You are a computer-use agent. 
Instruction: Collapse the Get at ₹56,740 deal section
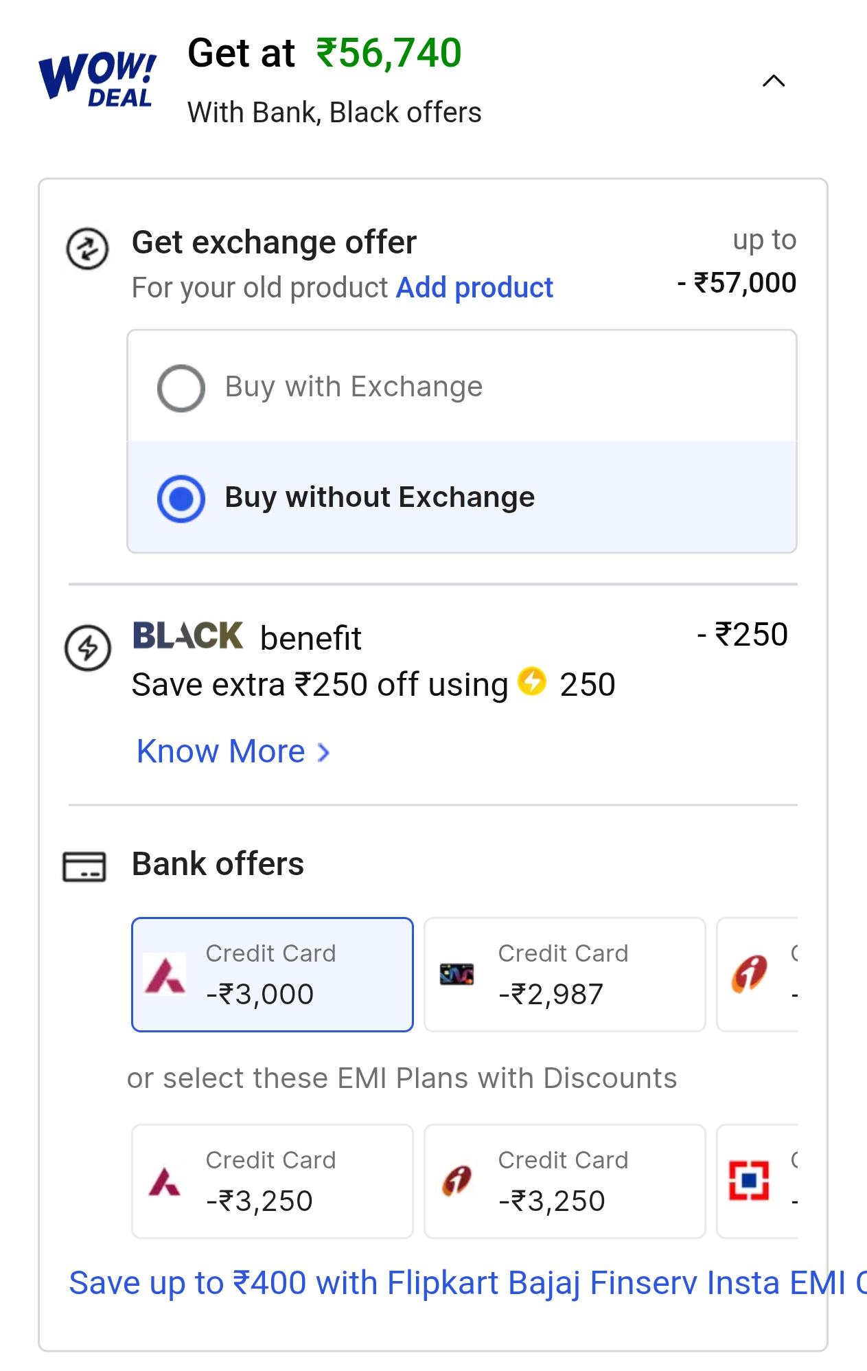[x=774, y=81]
